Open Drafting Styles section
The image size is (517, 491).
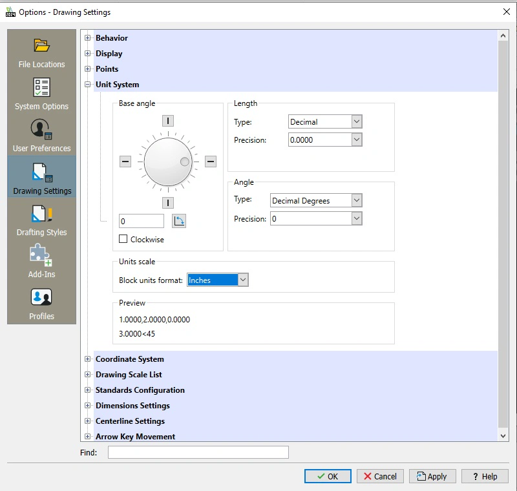(41, 220)
